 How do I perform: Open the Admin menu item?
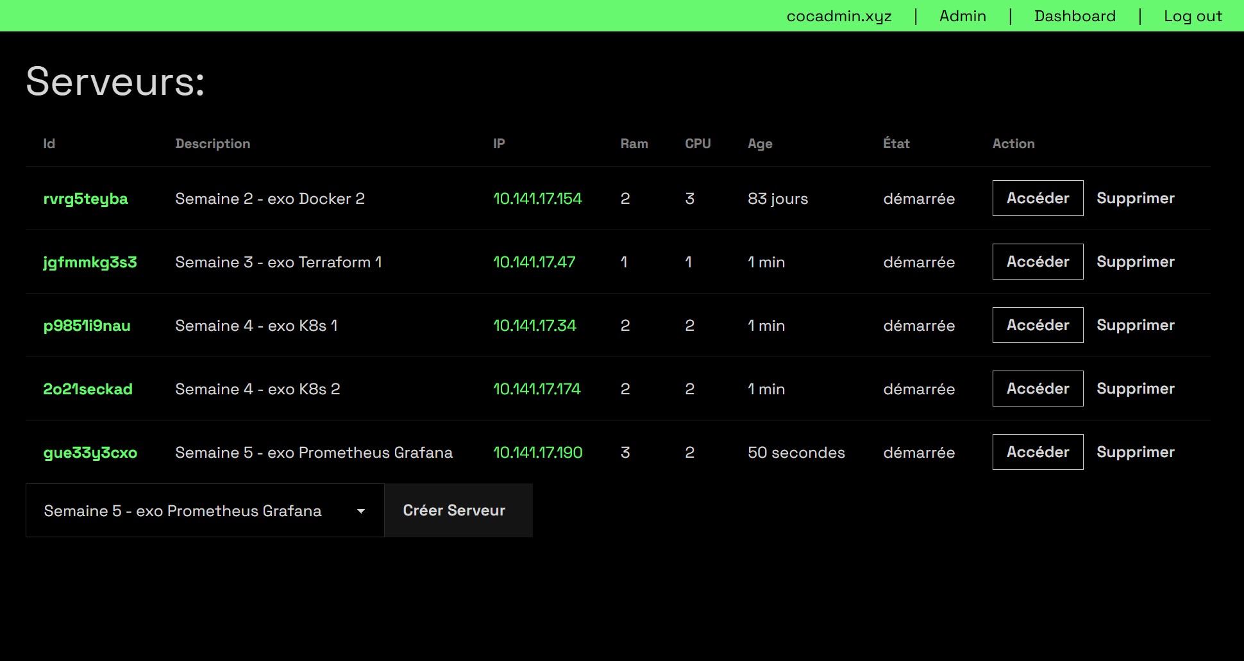click(x=962, y=16)
